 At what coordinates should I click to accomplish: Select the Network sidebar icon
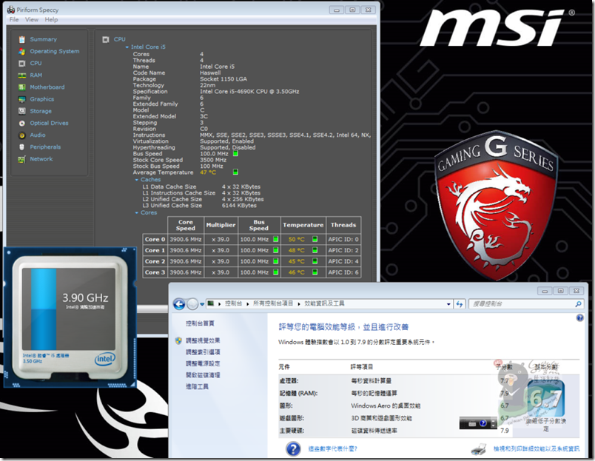[x=22, y=159]
